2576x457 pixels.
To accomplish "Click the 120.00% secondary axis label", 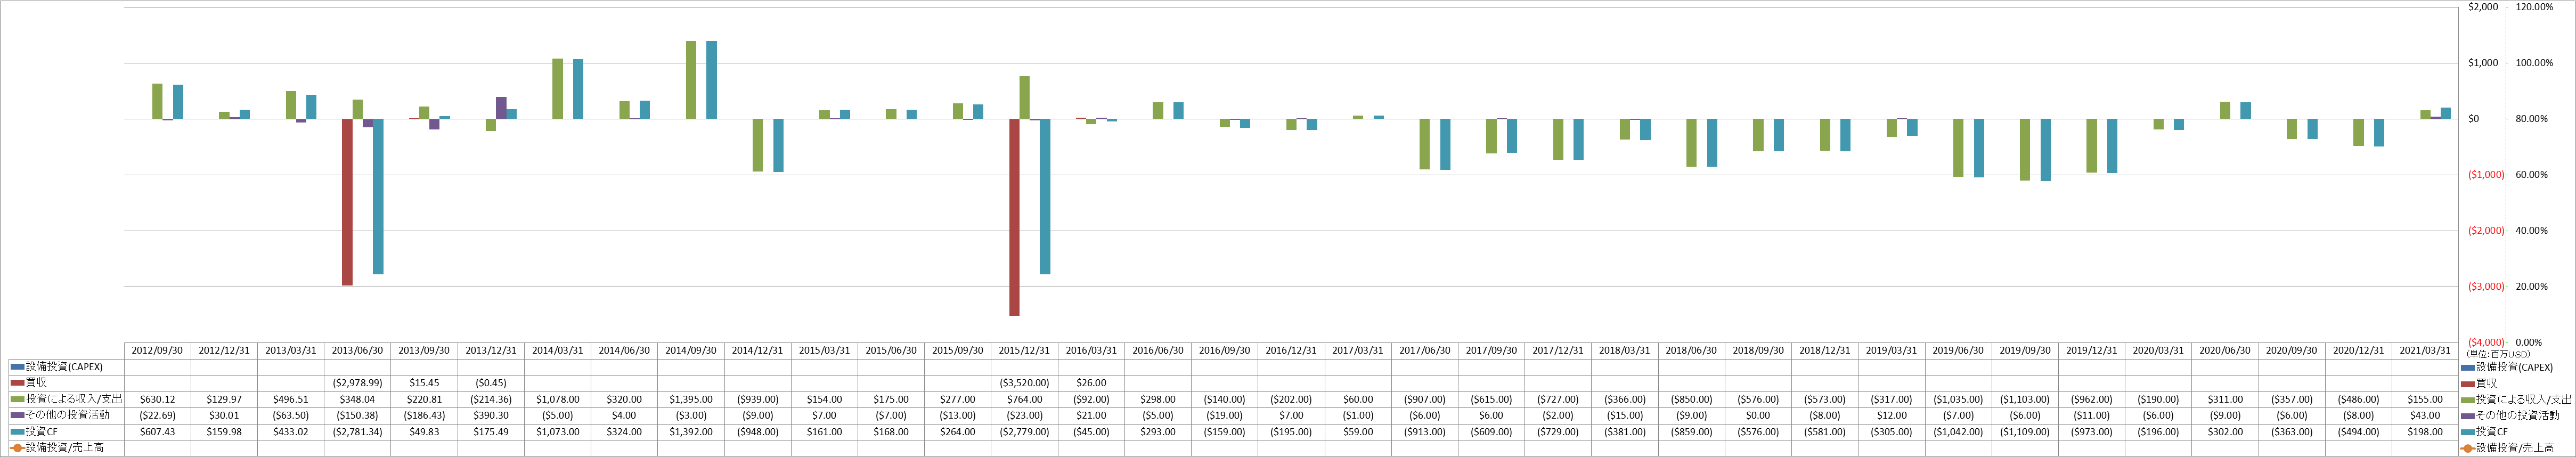I will point(2534,7).
